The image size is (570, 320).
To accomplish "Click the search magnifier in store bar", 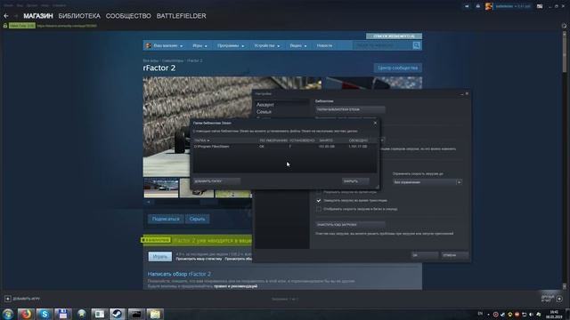I will [417, 45].
